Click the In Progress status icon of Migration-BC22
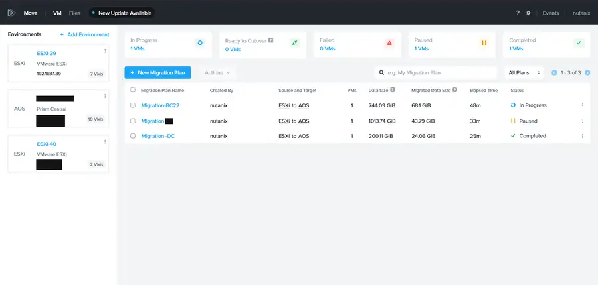Viewport: 598px width, 285px height. click(x=513, y=105)
